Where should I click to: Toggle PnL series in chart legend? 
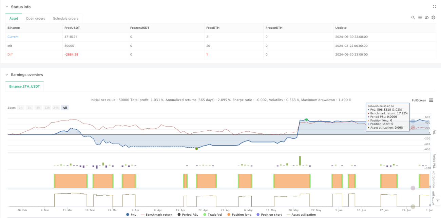[131, 215]
